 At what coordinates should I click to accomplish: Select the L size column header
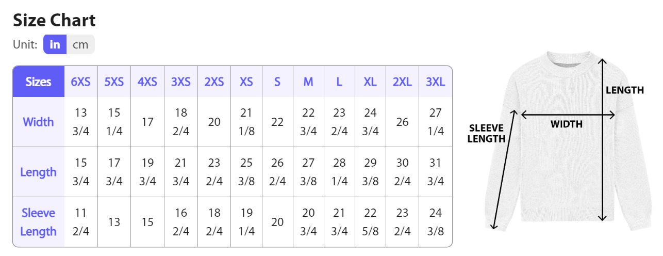pyautogui.click(x=339, y=82)
